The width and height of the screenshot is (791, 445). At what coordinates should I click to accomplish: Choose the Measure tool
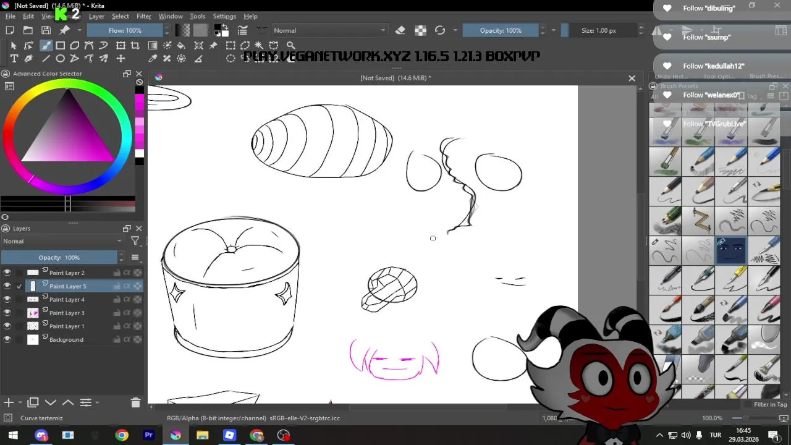tap(198, 59)
